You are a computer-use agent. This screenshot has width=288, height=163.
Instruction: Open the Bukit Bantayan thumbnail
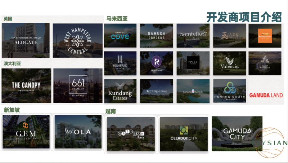point(265,63)
